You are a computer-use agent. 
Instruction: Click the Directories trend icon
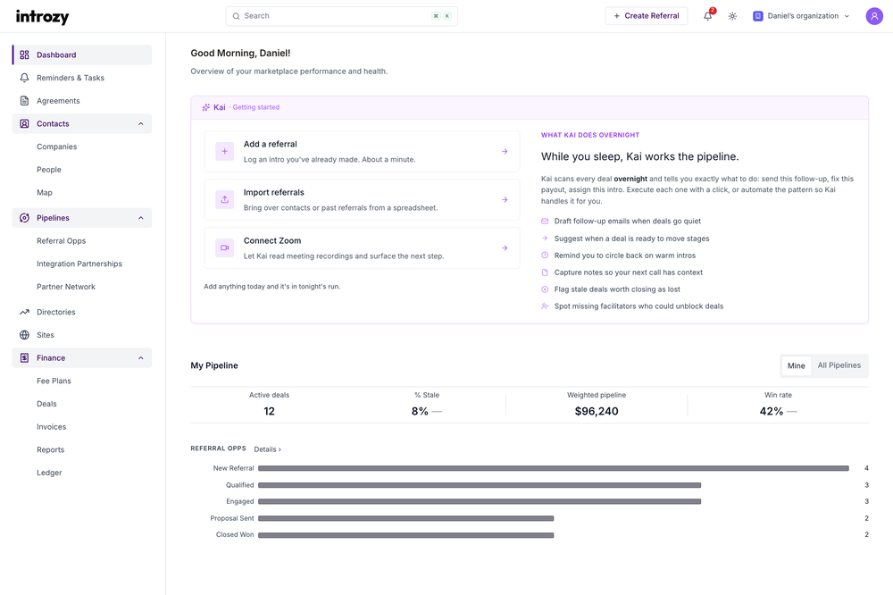point(24,313)
